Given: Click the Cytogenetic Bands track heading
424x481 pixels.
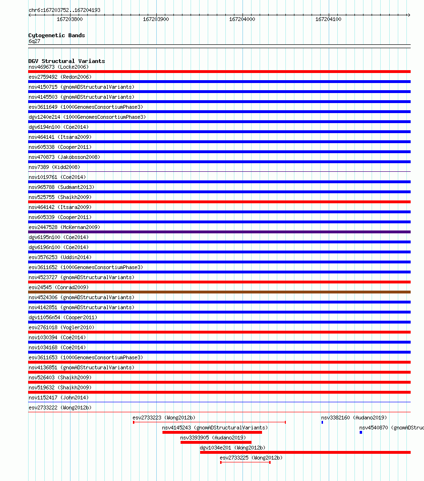Looking at the screenshot, I should (57, 35).
